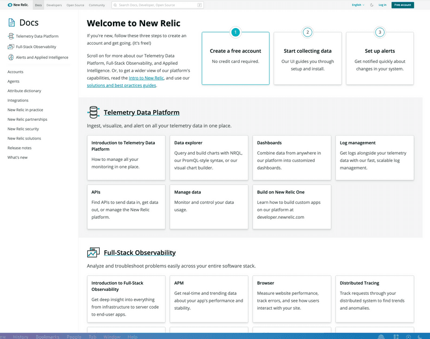
Task: Open the Log management card
Action: (x=374, y=157)
